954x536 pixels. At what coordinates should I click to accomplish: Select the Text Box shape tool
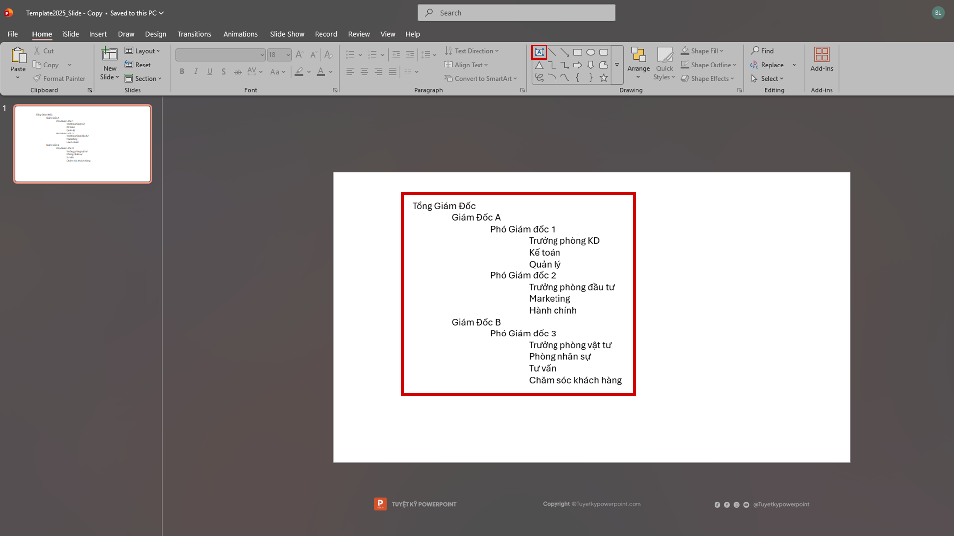coord(539,52)
